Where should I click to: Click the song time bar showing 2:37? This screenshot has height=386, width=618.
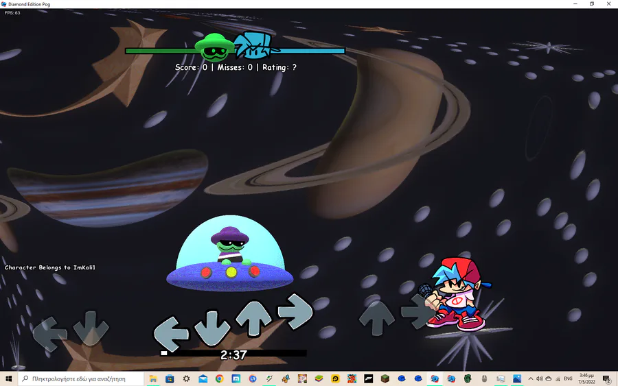pyautogui.click(x=233, y=353)
